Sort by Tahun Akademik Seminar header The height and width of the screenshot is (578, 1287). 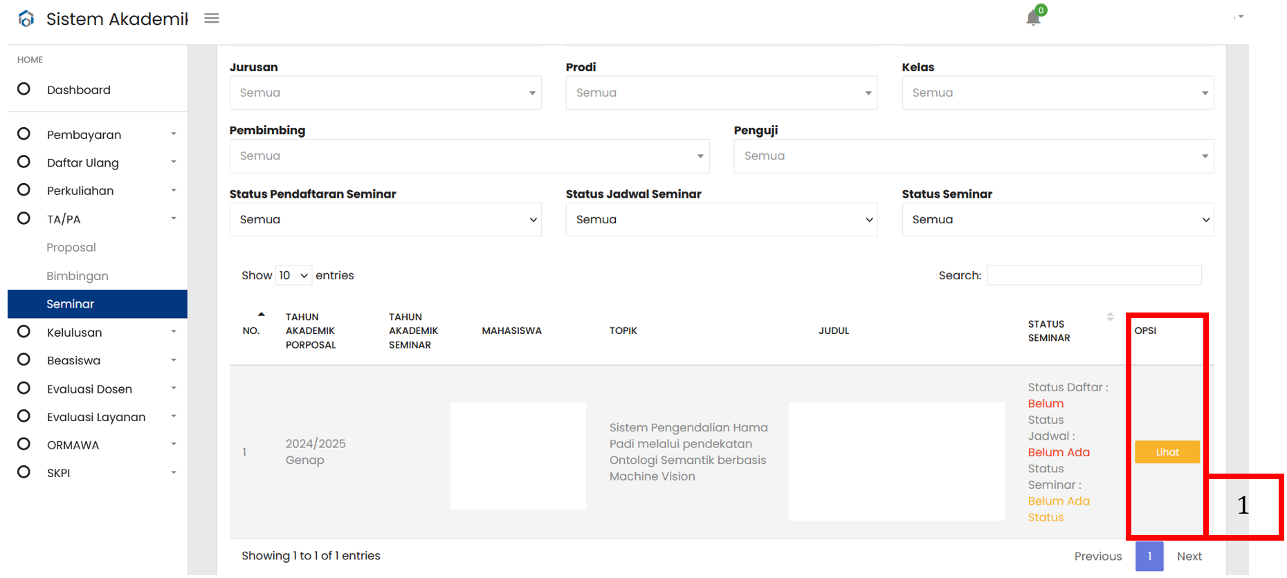pyautogui.click(x=414, y=330)
